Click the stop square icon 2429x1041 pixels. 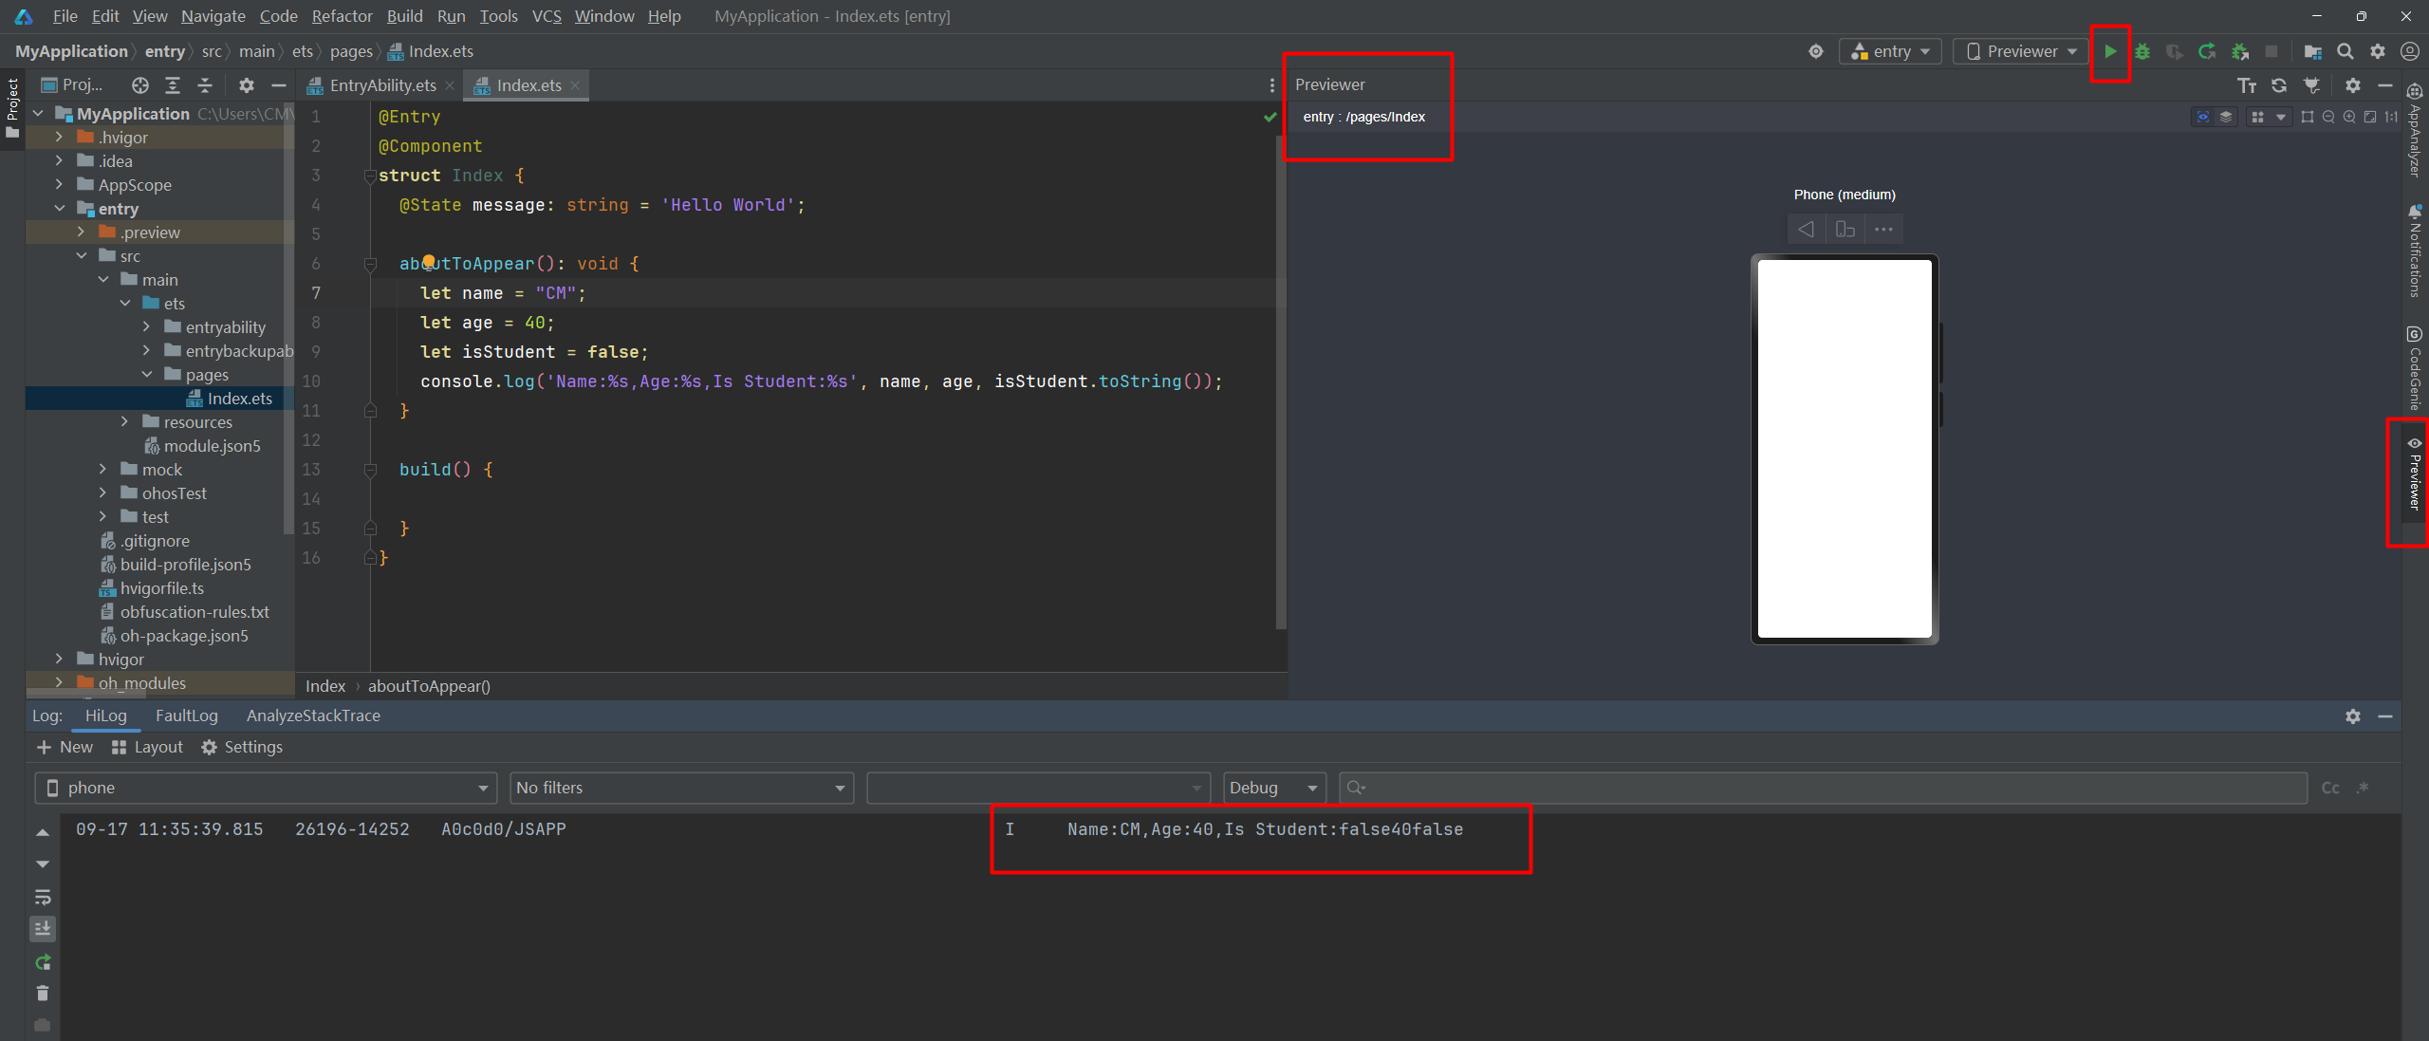tap(2271, 52)
